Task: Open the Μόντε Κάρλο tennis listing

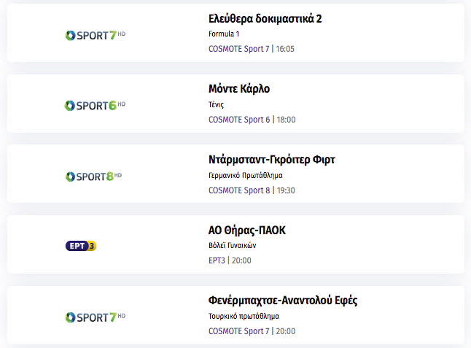Action: point(239,89)
